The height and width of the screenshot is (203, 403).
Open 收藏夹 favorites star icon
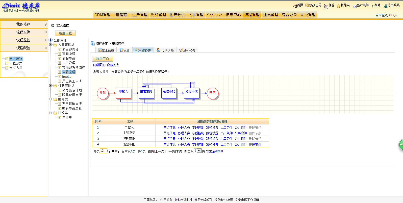click(x=338, y=6)
